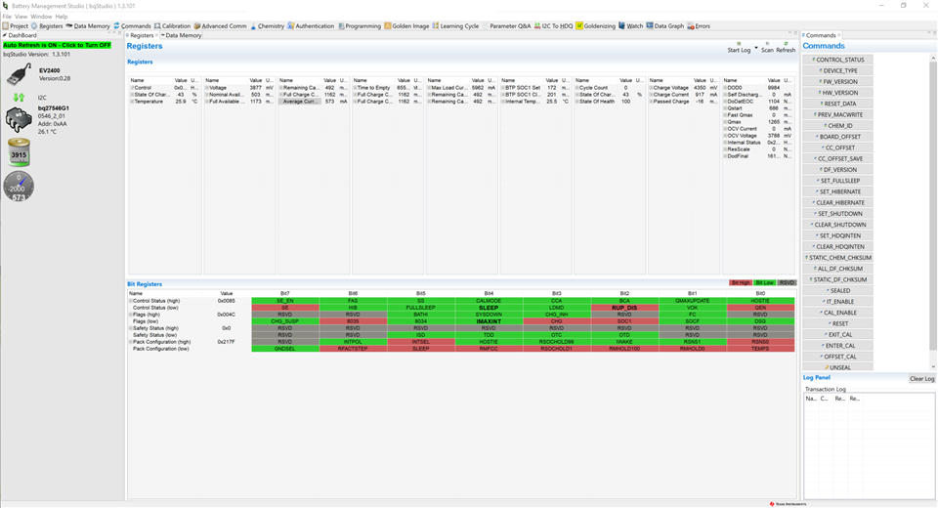The image size is (938, 508).
Task: Switch to the Data Memory tab
Action: point(182,36)
